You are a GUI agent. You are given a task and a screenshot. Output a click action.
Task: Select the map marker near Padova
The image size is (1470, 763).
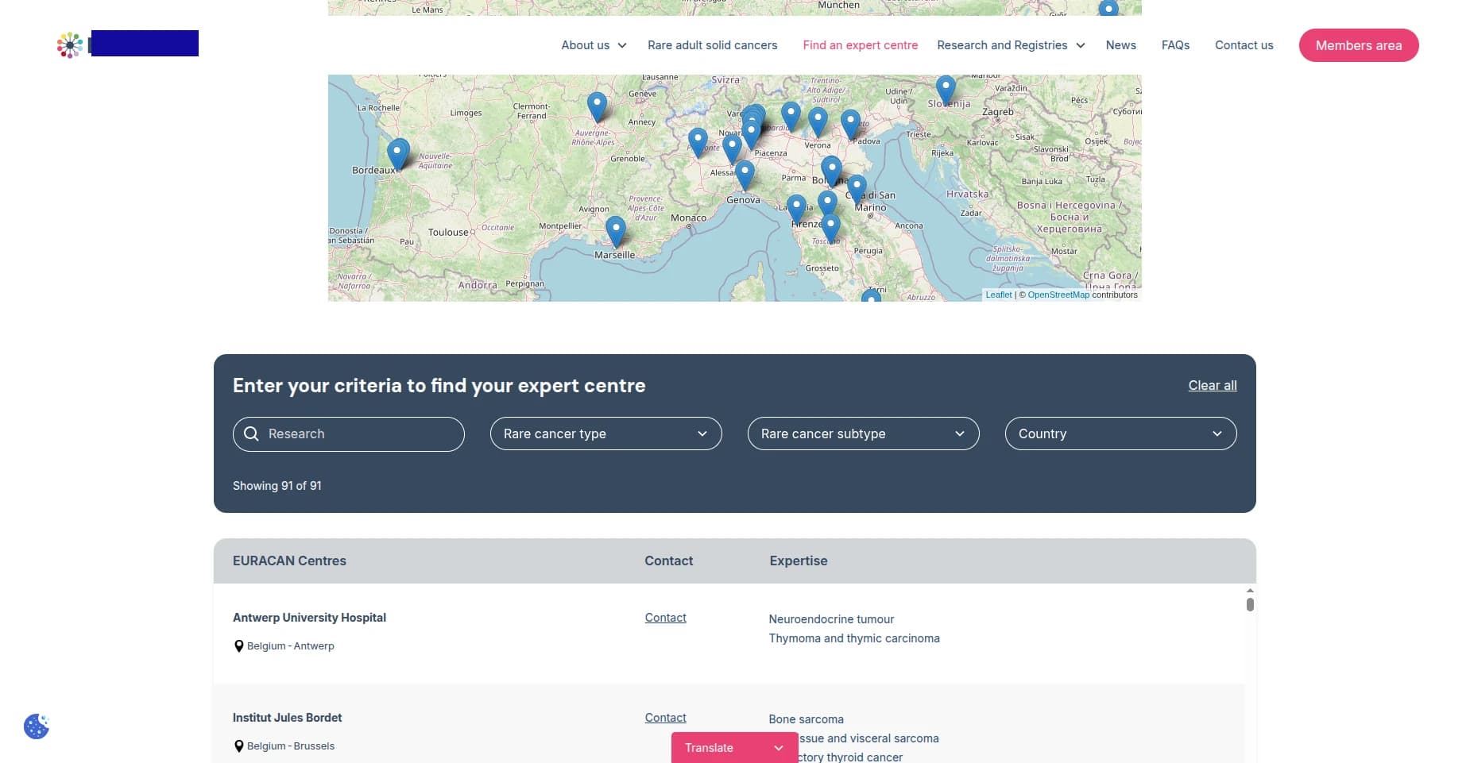coord(850,125)
